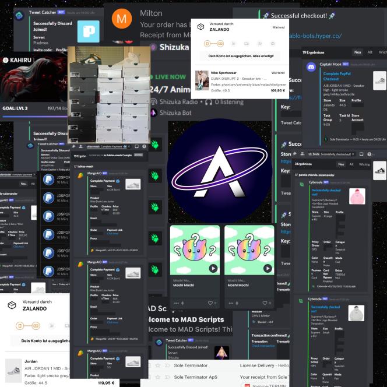Open the sneaker boxes stack photo
Image resolution: width=387 pixels, height=387 pixels.
point(109,95)
